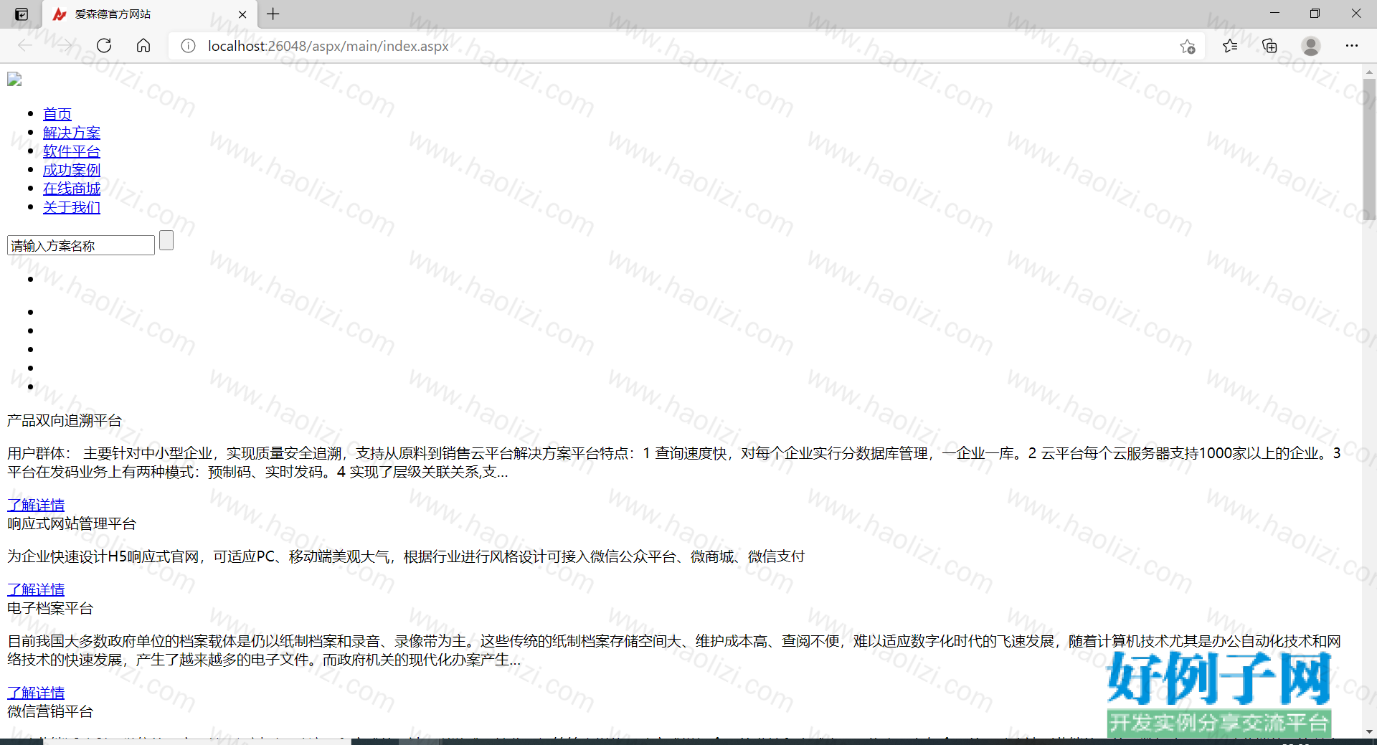Viewport: 1377px width, 745px height.
Task: View site information icon in address bar
Action: [x=188, y=46]
